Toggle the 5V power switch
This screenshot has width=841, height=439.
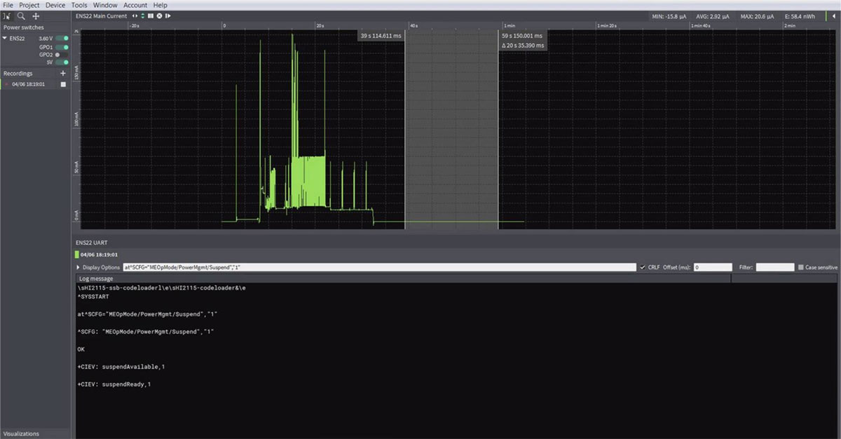pos(62,62)
